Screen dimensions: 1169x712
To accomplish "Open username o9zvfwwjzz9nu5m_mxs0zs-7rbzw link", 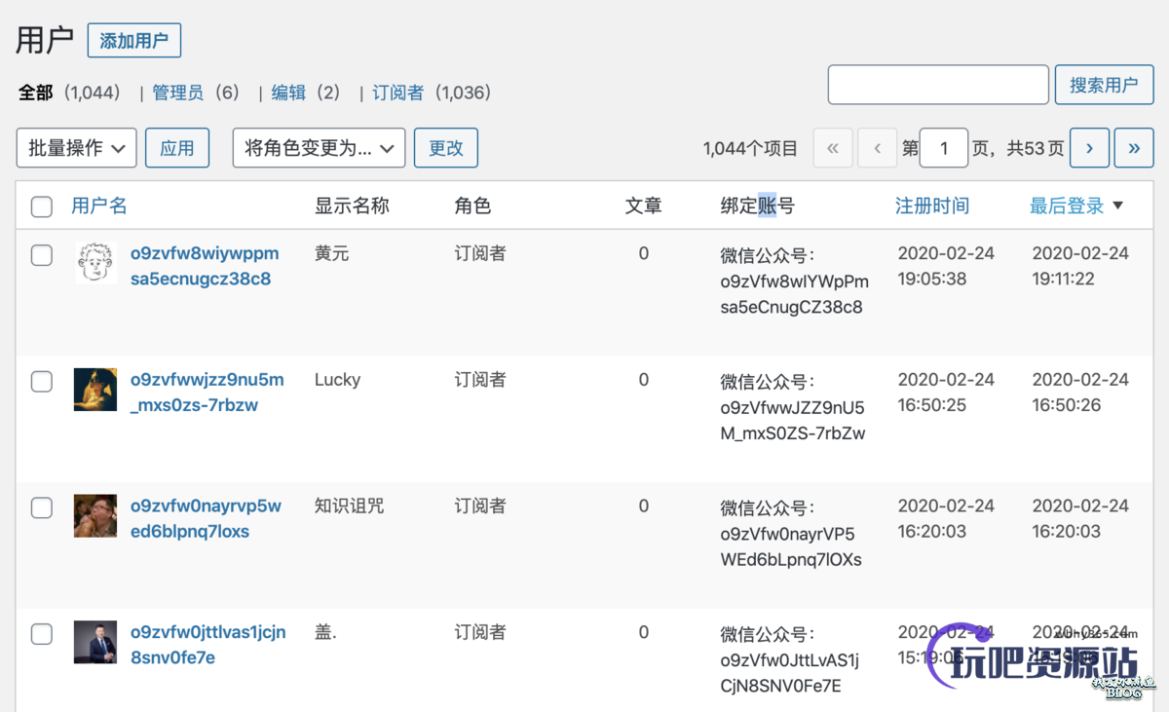I will pos(207,393).
